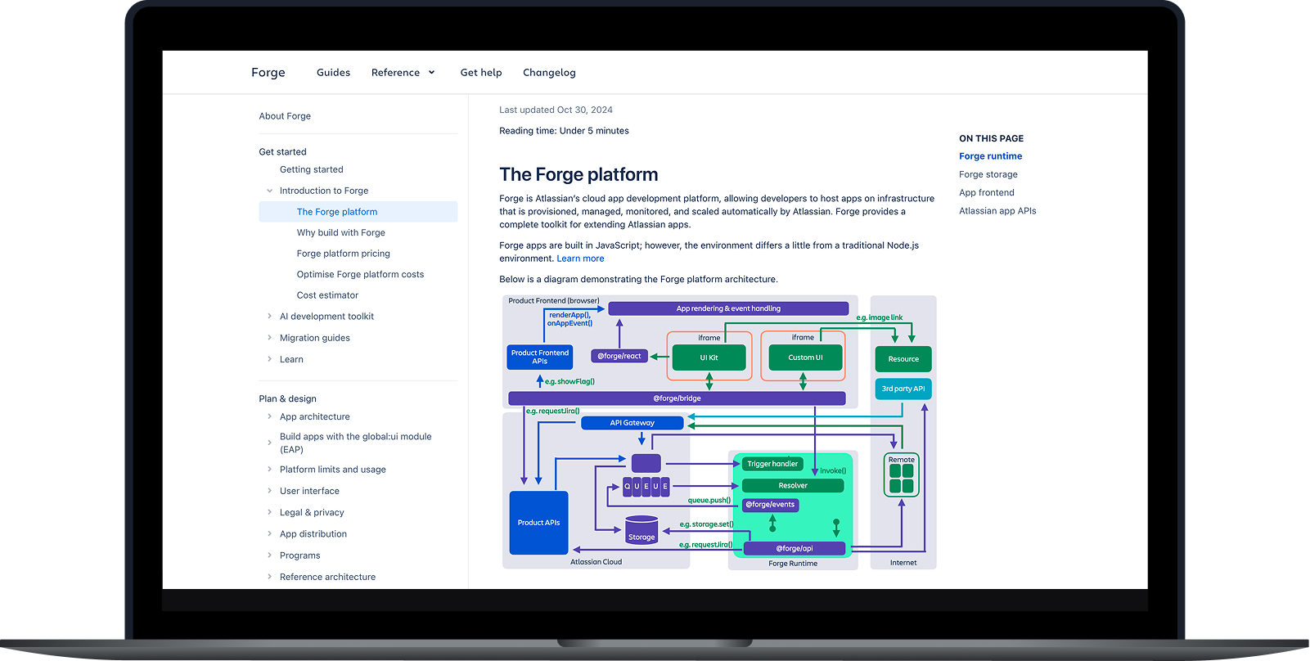Expand the Legal & privacy chevron
The image size is (1310, 661).
tap(269, 512)
